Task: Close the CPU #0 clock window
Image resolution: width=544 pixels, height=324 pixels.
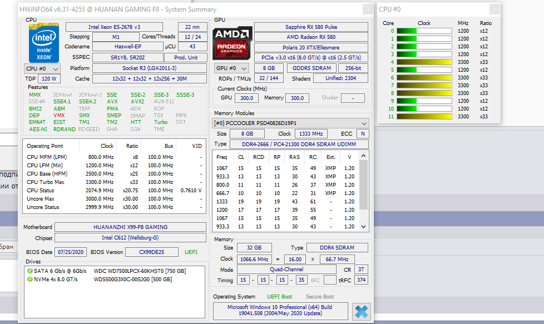Action: click(x=494, y=9)
